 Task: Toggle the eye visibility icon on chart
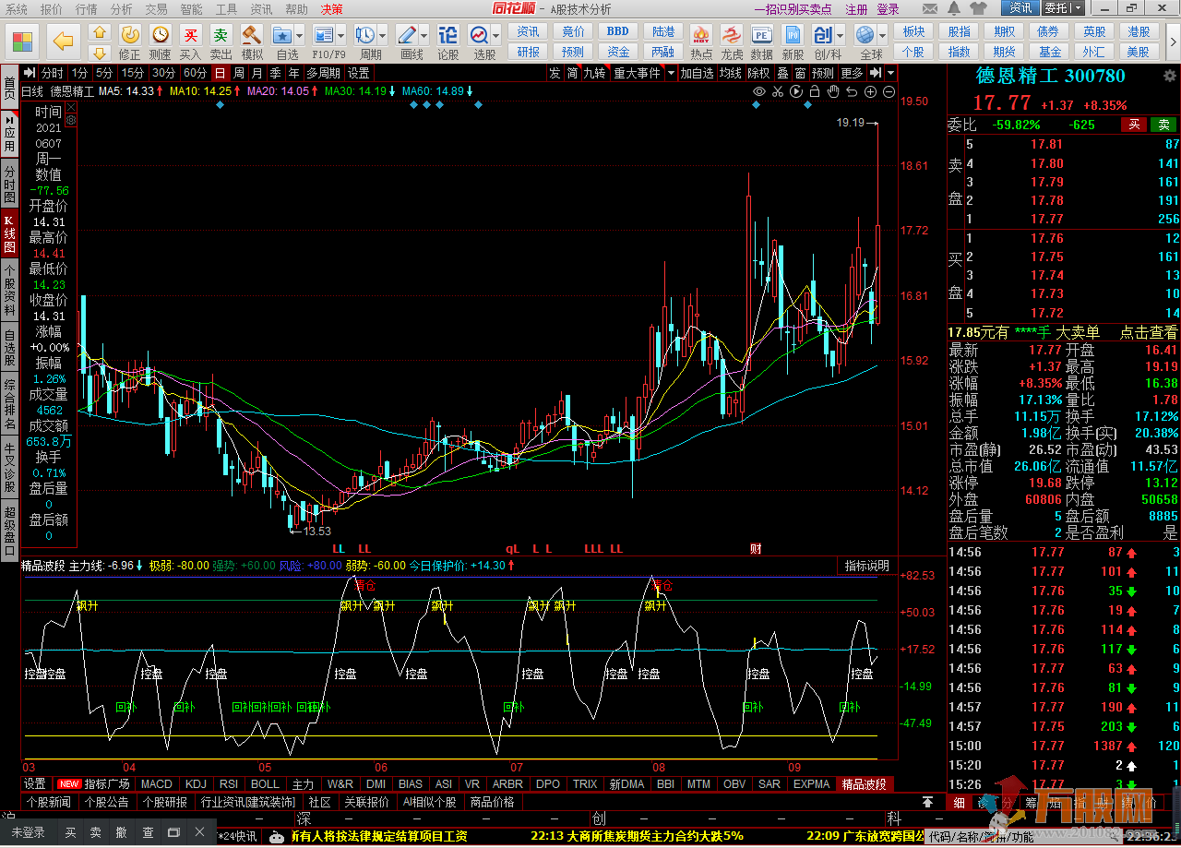[759, 91]
